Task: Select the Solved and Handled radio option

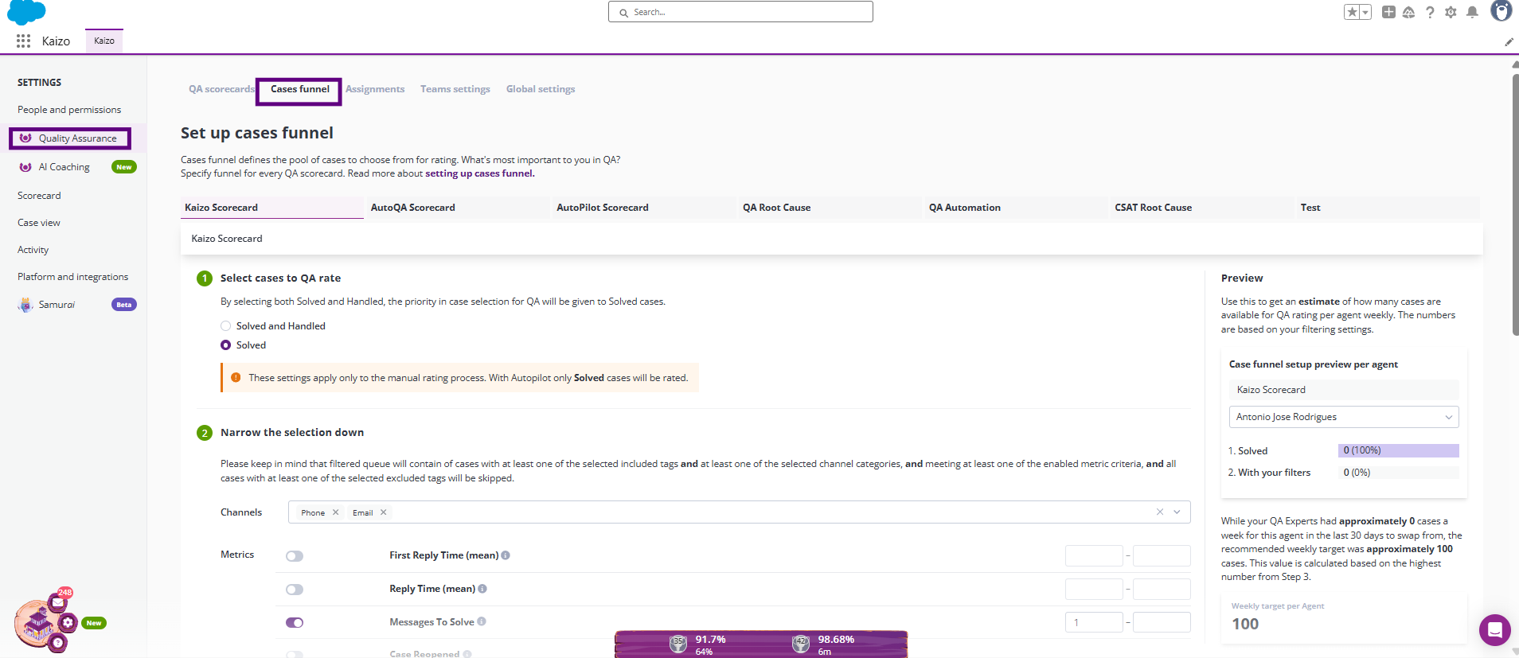Action: (x=225, y=325)
